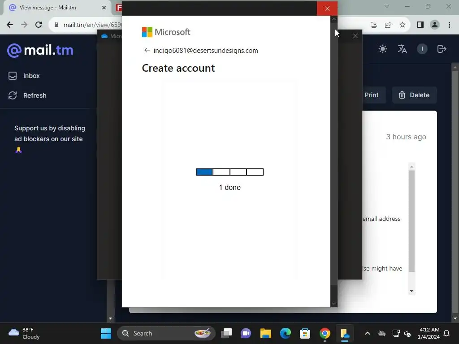The image size is (459, 344).
Task: Click the progress bar in Create account
Action: [x=230, y=172]
